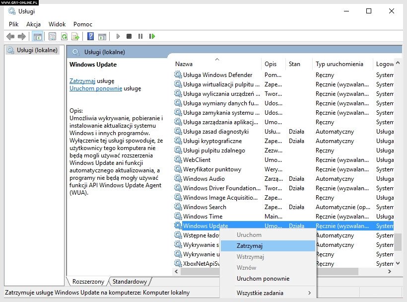
Task: Click the gear icon of Usługa Windows Defender
Action: (178, 75)
